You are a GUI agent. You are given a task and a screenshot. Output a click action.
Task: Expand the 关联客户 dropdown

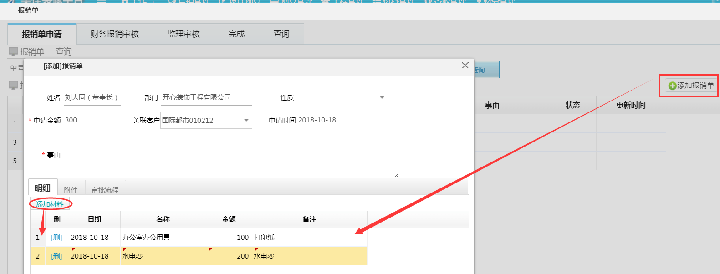(x=246, y=121)
